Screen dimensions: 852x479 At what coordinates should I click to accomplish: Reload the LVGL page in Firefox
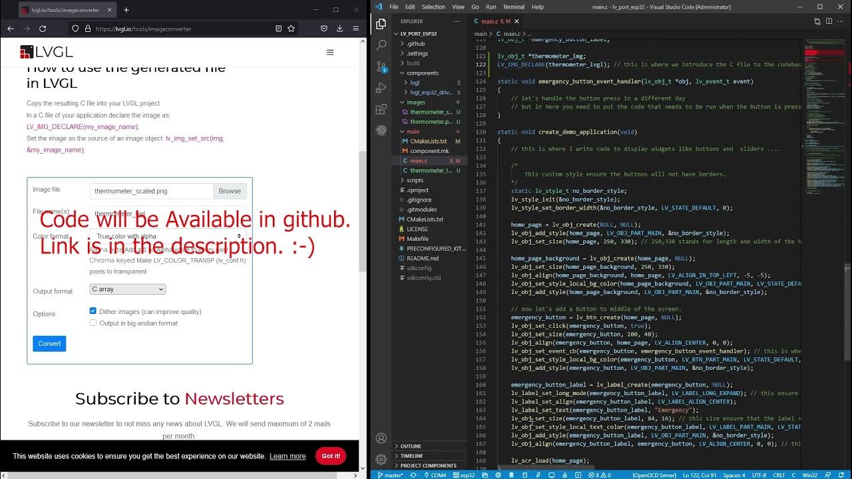(43, 29)
